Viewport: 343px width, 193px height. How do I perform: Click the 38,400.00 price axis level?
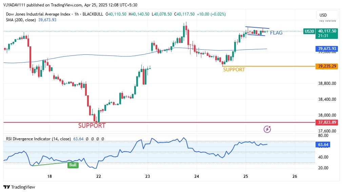pos(327,99)
